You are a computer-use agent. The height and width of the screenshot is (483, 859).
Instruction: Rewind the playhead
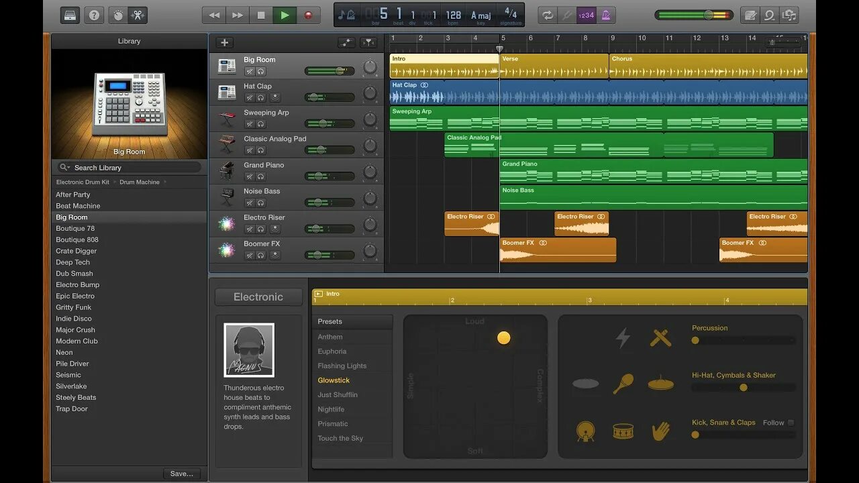(214, 15)
